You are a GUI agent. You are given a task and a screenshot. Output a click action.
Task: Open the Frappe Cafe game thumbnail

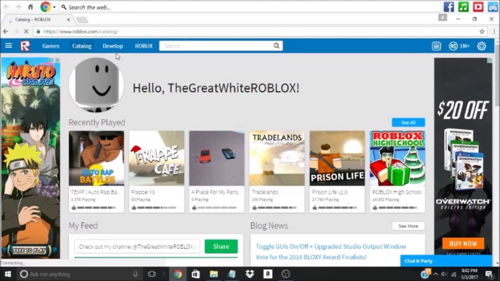pyautogui.click(x=157, y=158)
